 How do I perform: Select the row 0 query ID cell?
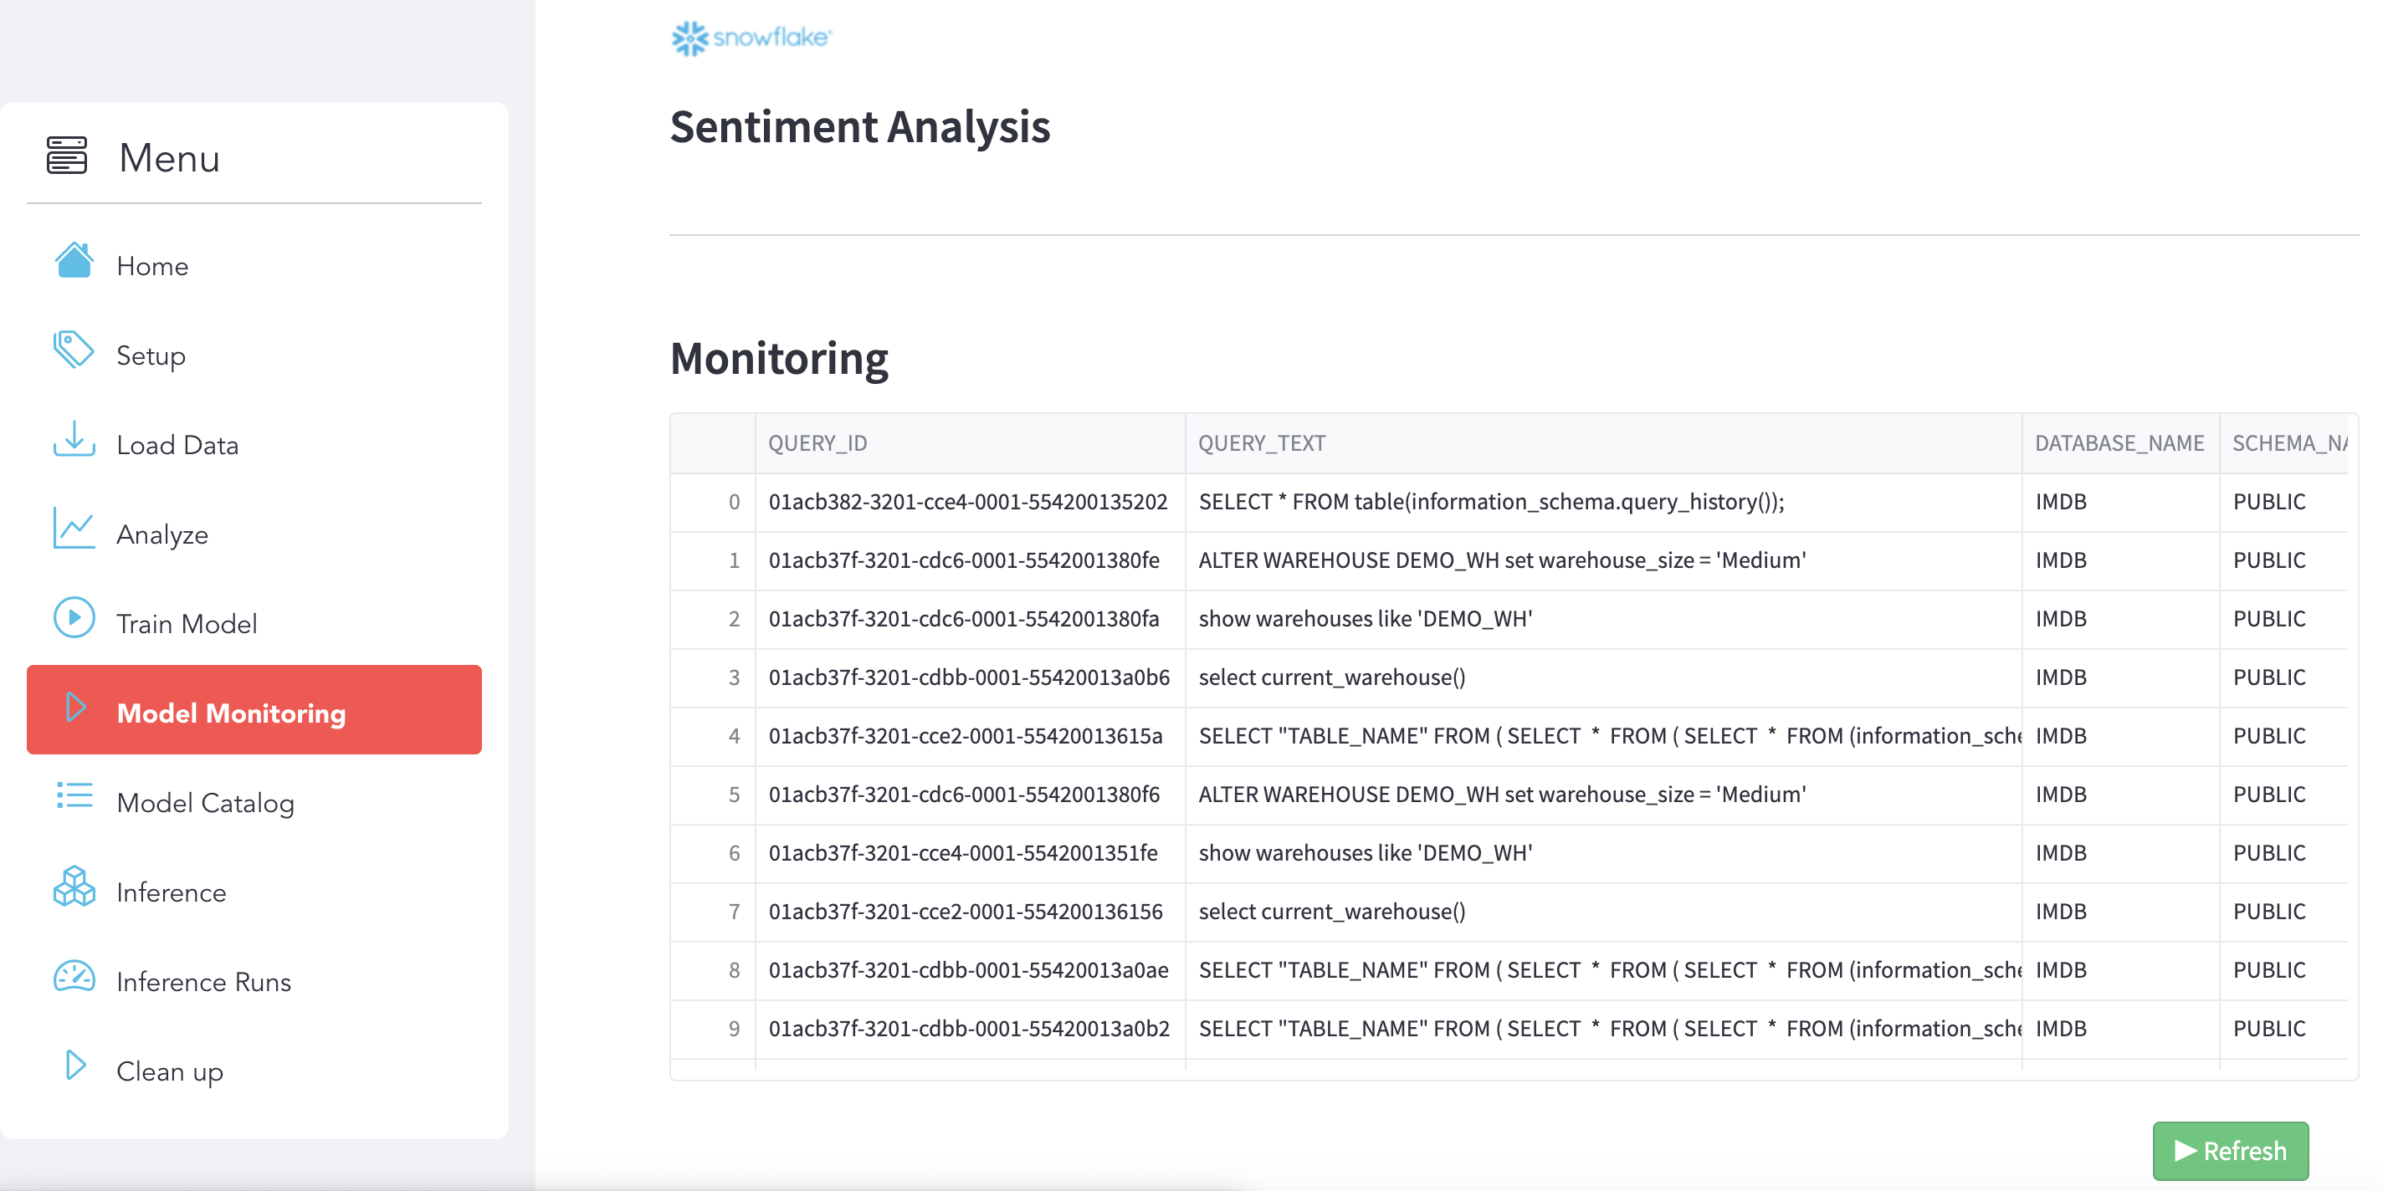pos(967,502)
